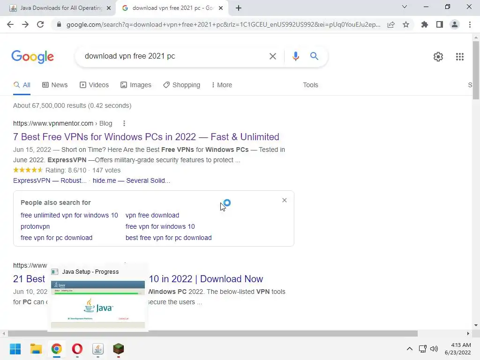Image resolution: width=480 pixels, height=360 pixels.
Task: Go to the Google logo homepage
Action: (33, 57)
